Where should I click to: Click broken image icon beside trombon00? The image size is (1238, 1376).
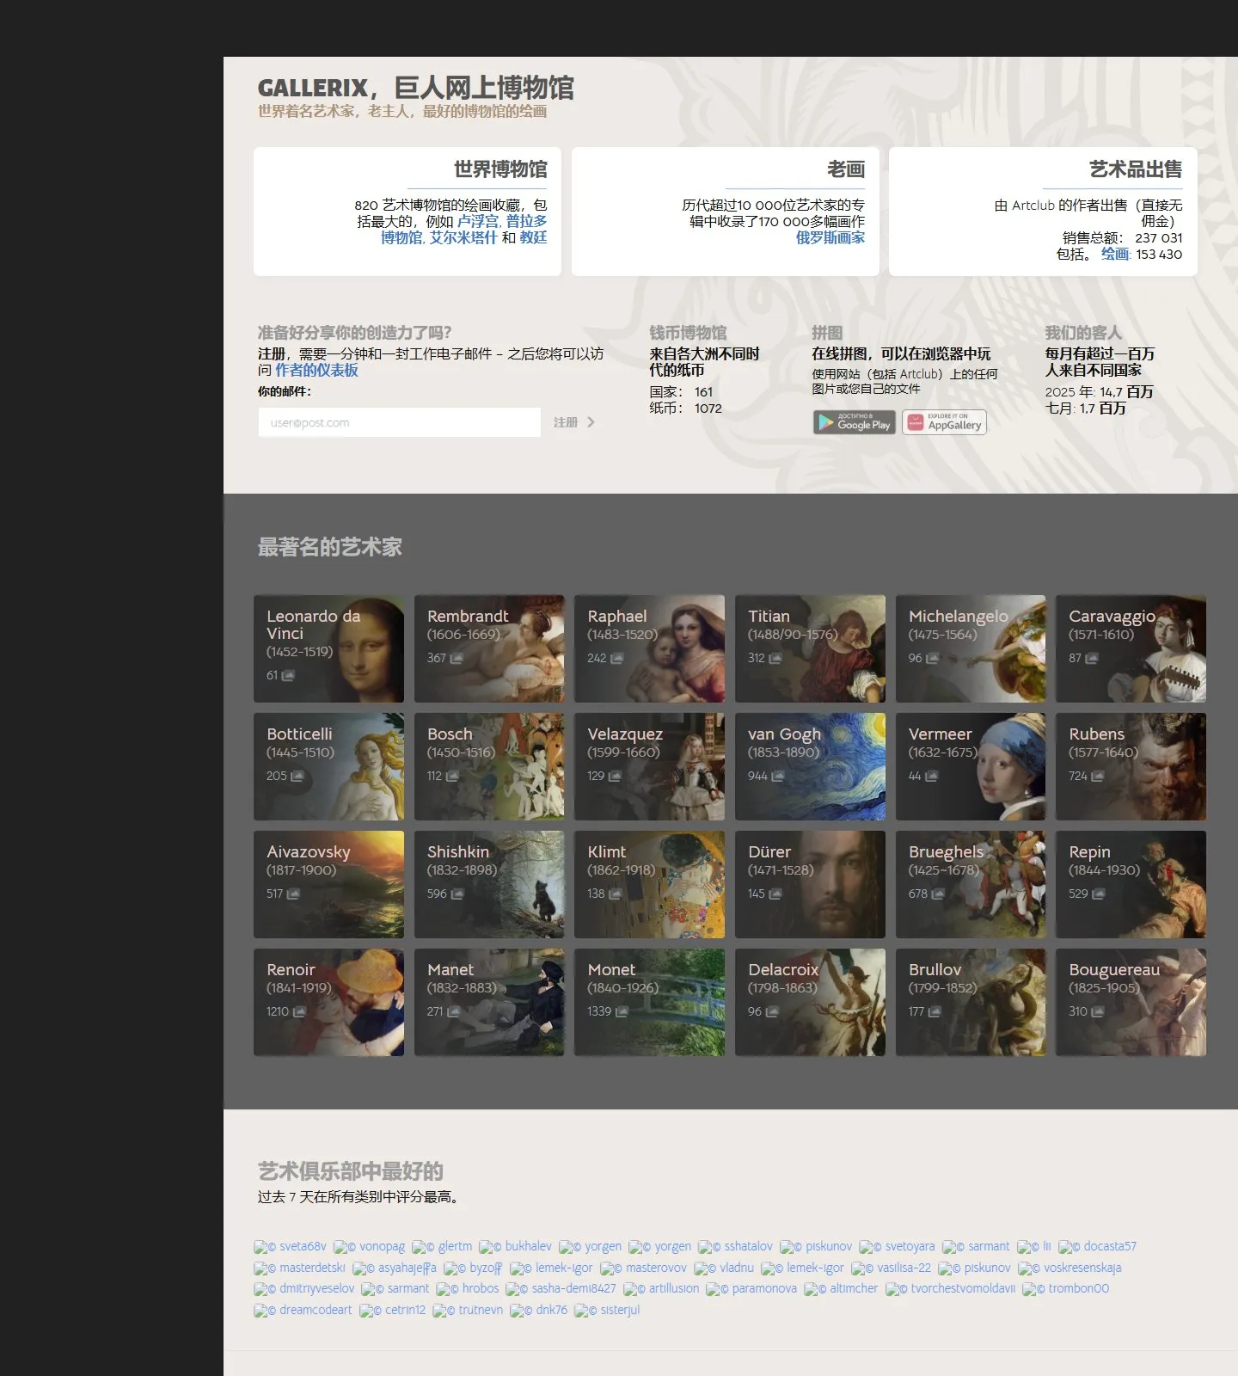tap(1028, 1289)
